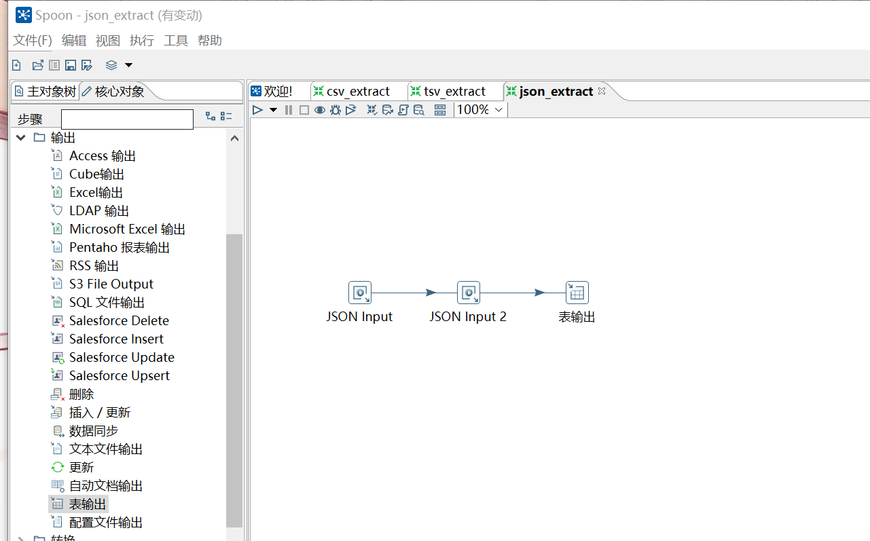
Task: Stop the running transformation
Action: pos(304,109)
